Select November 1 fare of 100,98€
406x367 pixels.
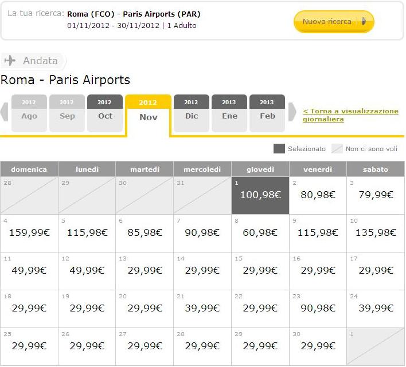[x=260, y=195]
